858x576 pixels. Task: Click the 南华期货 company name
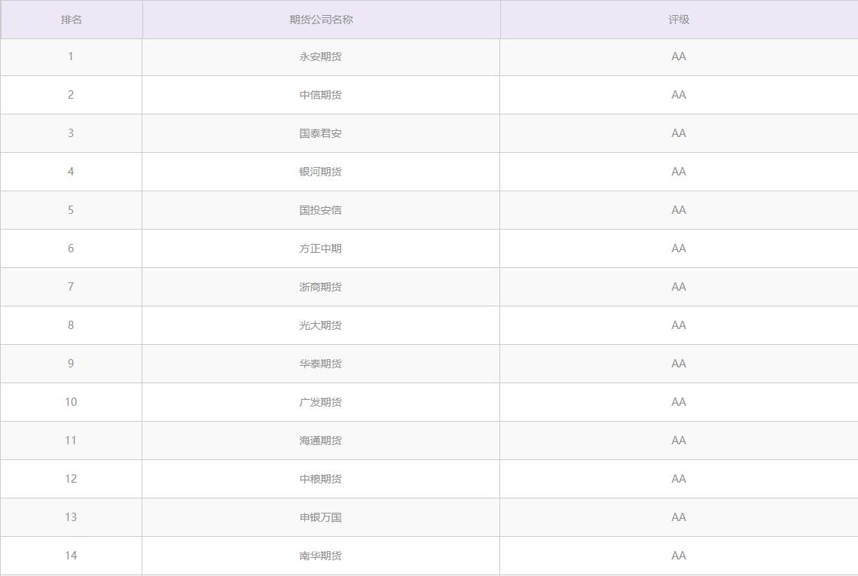[x=321, y=556]
